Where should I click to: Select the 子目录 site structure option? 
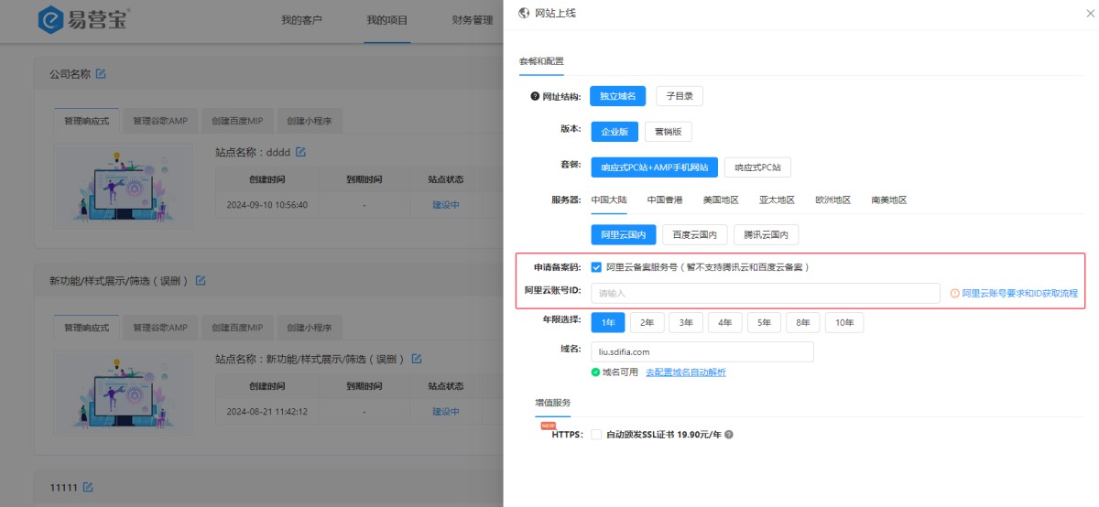tap(679, 96)
